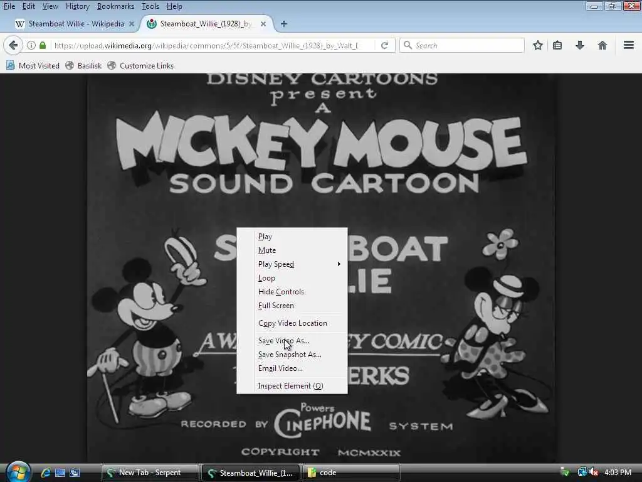
Task: Bookmark this page with the star icon
Action: pyautogui.click(x=537, y=45)
